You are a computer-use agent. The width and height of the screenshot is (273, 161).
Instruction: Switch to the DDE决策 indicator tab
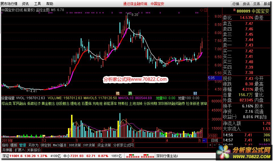pyautogui.click(x=75, y=145)
